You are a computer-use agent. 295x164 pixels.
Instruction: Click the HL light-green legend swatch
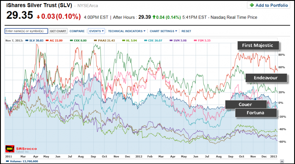pyautogui.click(x=124, y=40)
